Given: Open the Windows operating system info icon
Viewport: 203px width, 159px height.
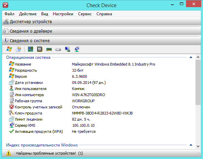Looking at the screenshot, I should click(9, 49).
